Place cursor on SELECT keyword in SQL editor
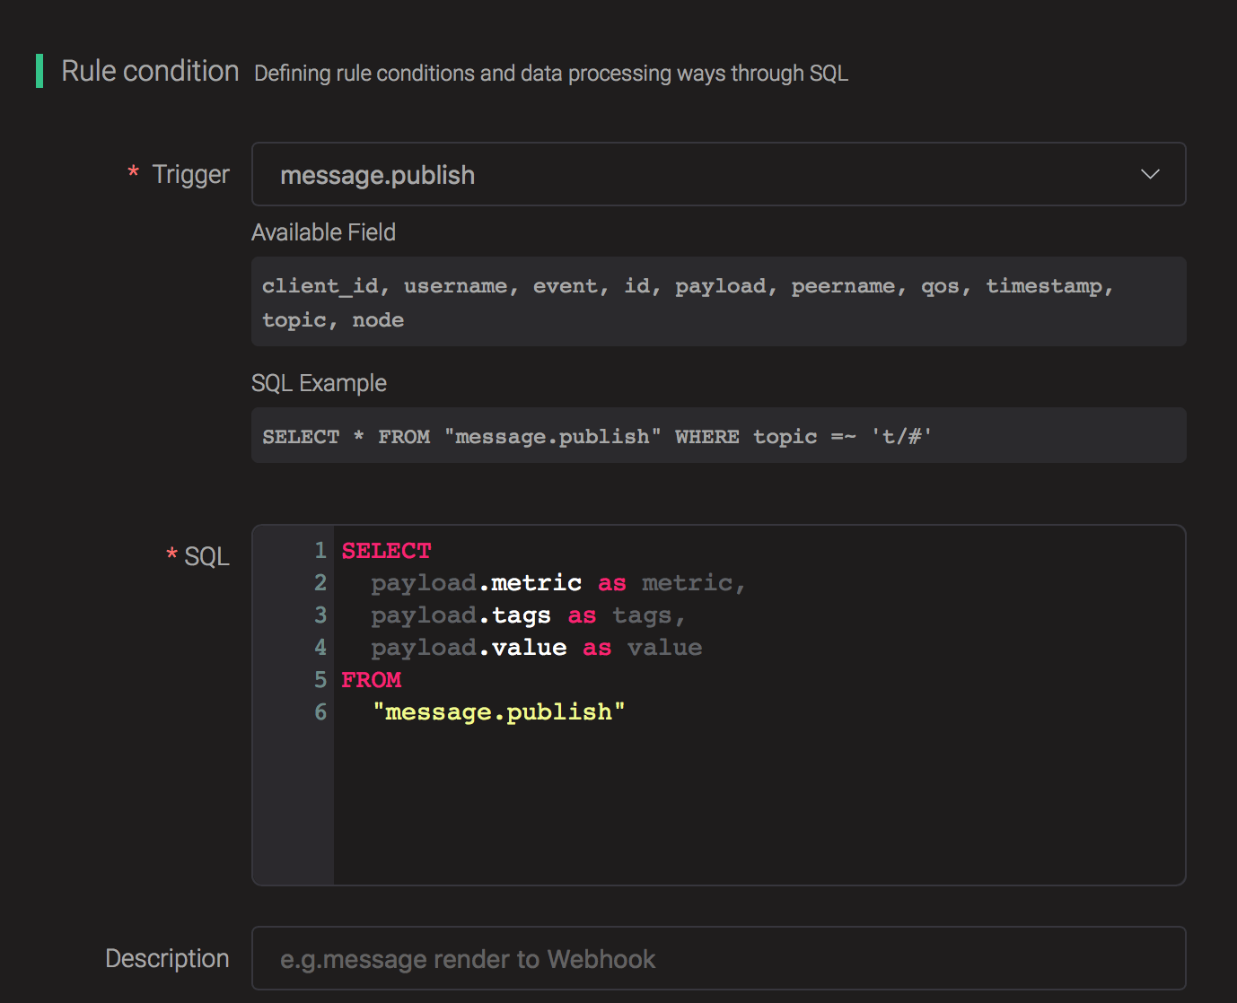The image size is (1237, 1003). [x=386, y=551]
